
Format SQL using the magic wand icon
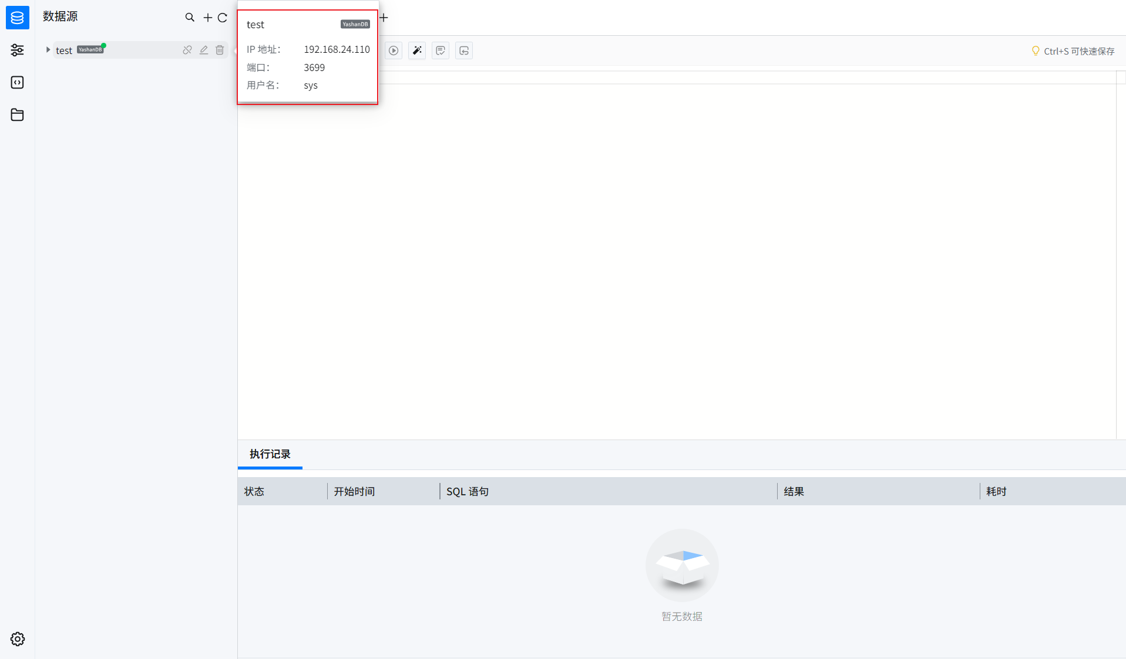tap(417, 50)
